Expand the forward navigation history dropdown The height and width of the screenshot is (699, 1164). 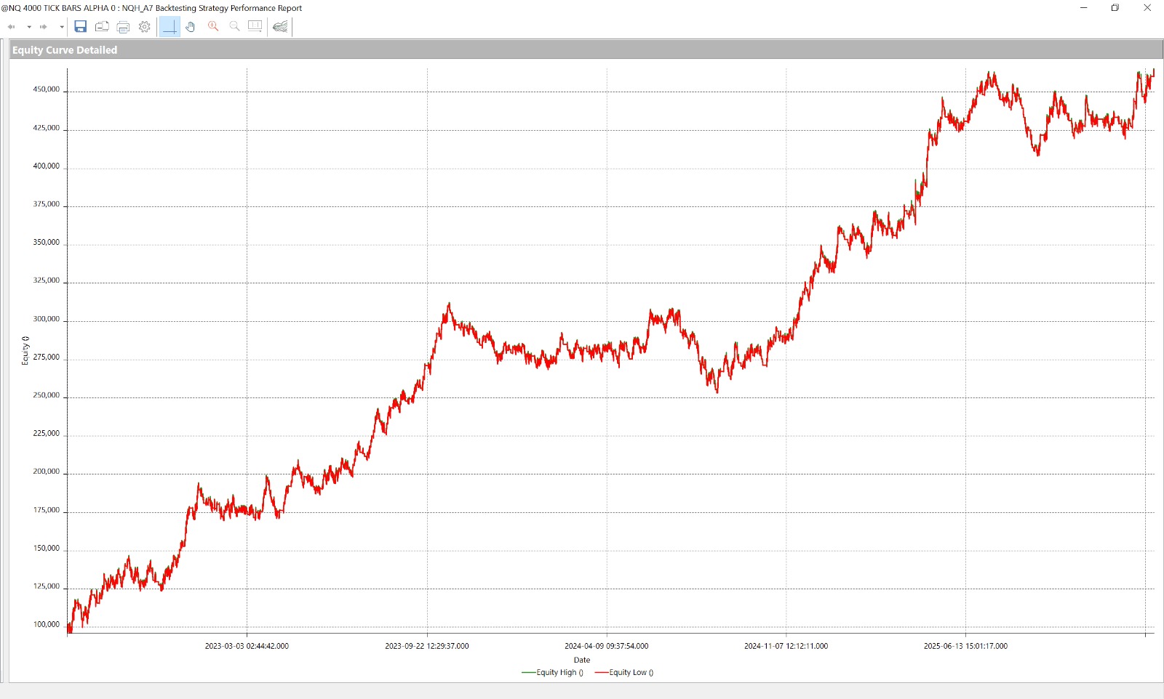(x=62, y=27)
